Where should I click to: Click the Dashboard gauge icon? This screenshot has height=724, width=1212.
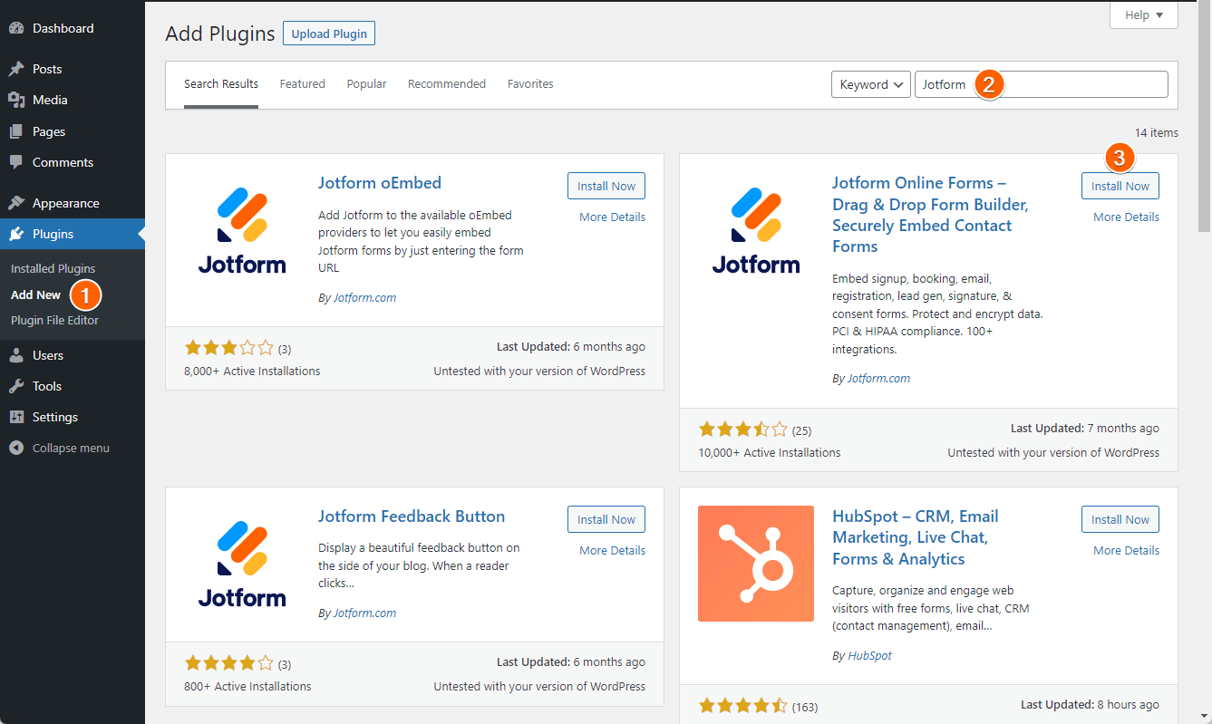(x=16, y=28)
